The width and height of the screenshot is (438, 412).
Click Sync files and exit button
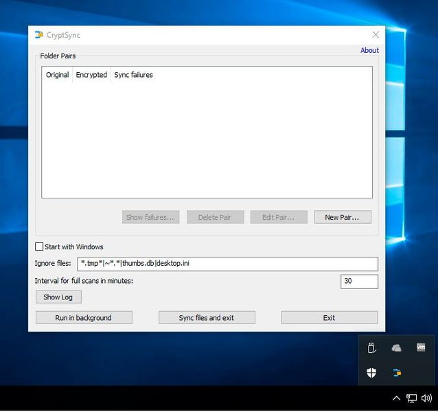[207, 318]
